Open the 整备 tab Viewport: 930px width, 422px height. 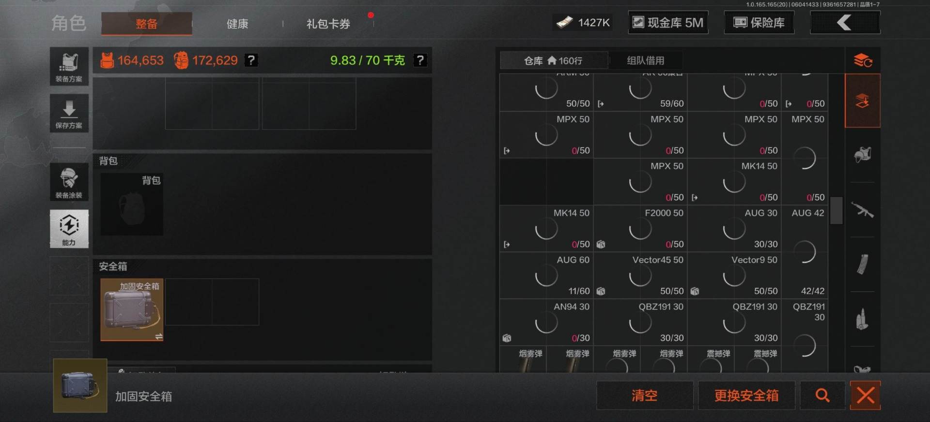point(146,24)
